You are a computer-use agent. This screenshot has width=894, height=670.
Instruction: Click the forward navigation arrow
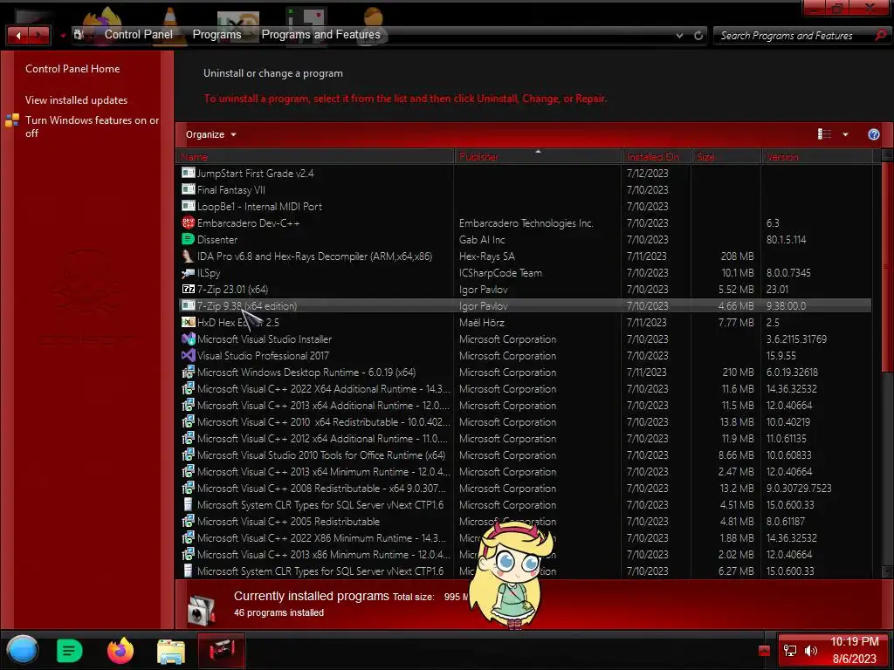pos(38,35)
